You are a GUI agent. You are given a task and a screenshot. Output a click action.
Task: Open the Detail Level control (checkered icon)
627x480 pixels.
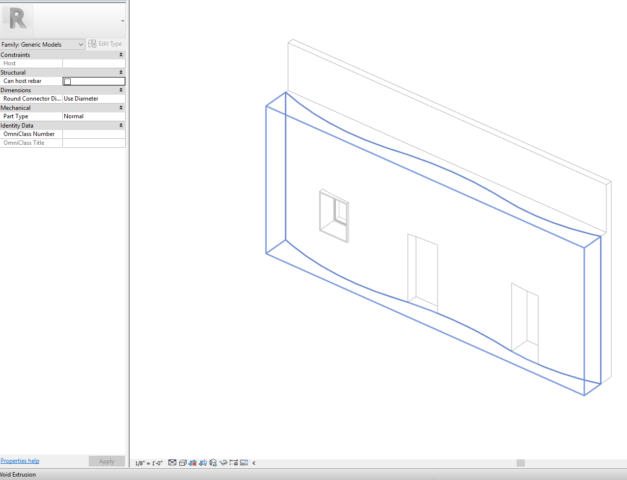(172, 462)
